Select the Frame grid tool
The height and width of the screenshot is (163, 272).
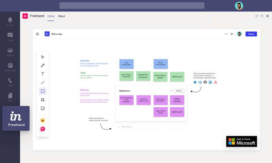click(x=42, y=100)
